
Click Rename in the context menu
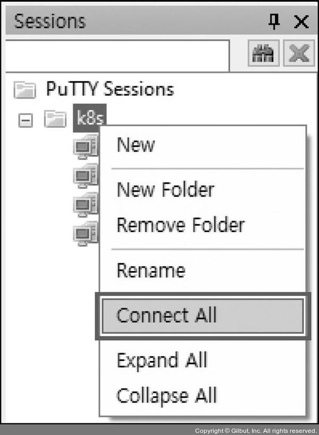[151, 270]
